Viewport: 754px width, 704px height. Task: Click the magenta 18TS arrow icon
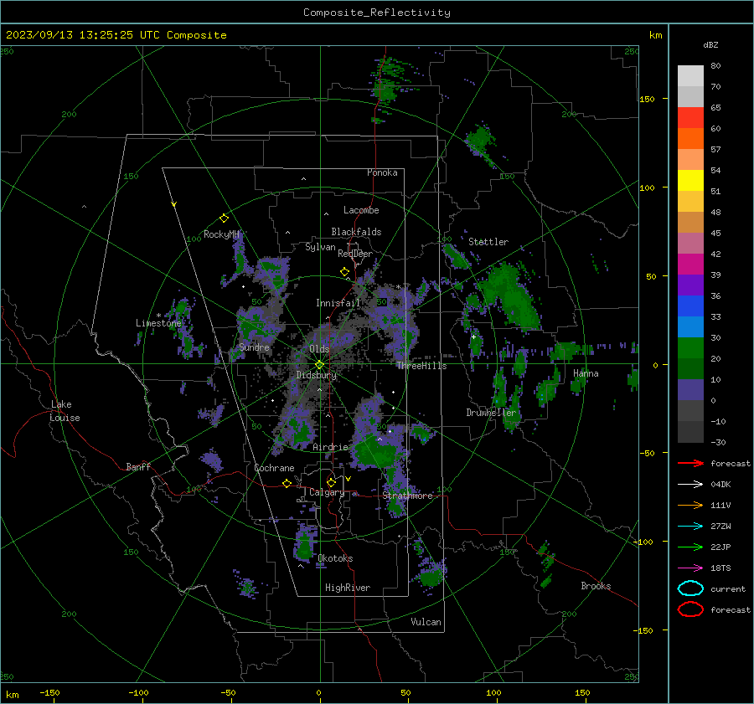click(x=690, y=568)
